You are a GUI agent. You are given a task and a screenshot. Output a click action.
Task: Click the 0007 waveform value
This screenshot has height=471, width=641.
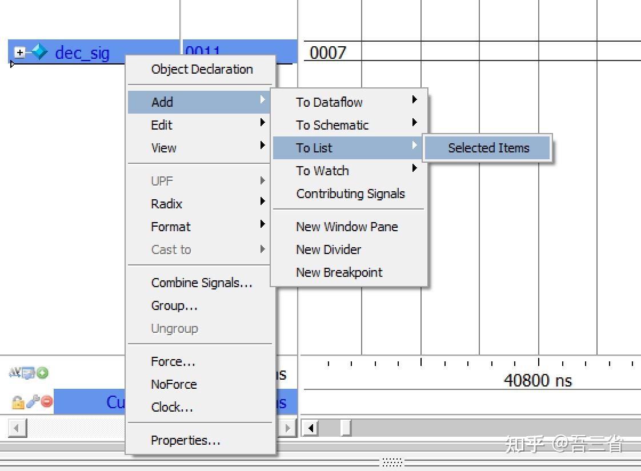click(x=328, y=53)
